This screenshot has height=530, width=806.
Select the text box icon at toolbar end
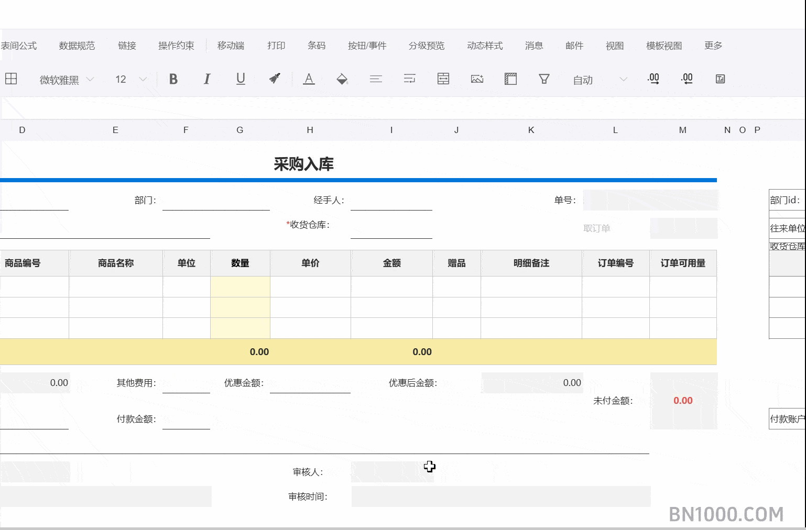pyautogui.click(x=720, y=79)
